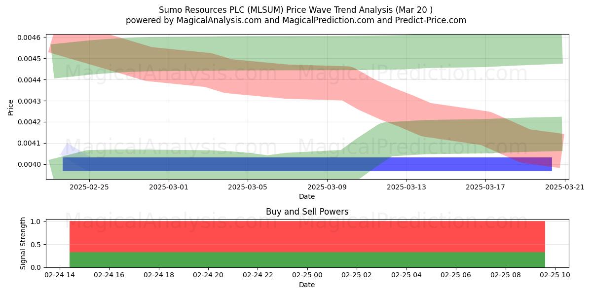Viewport: 592px width, 296px height.
Task: Click the 2025-03-21 date tick label
Action: point(564,186)
